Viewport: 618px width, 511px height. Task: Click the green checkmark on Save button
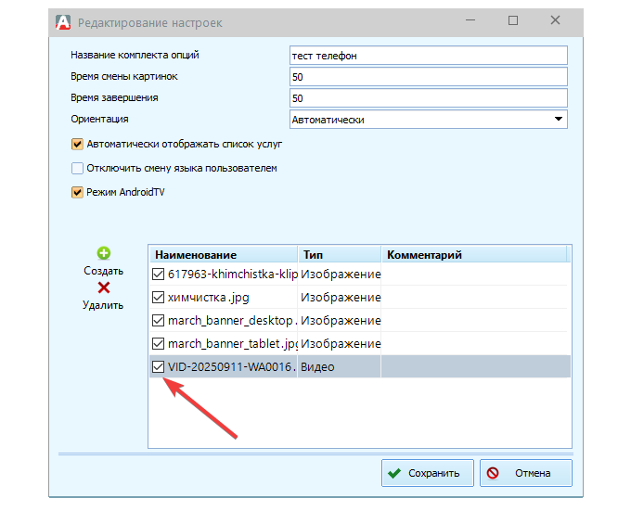click(x=395, y=473)
